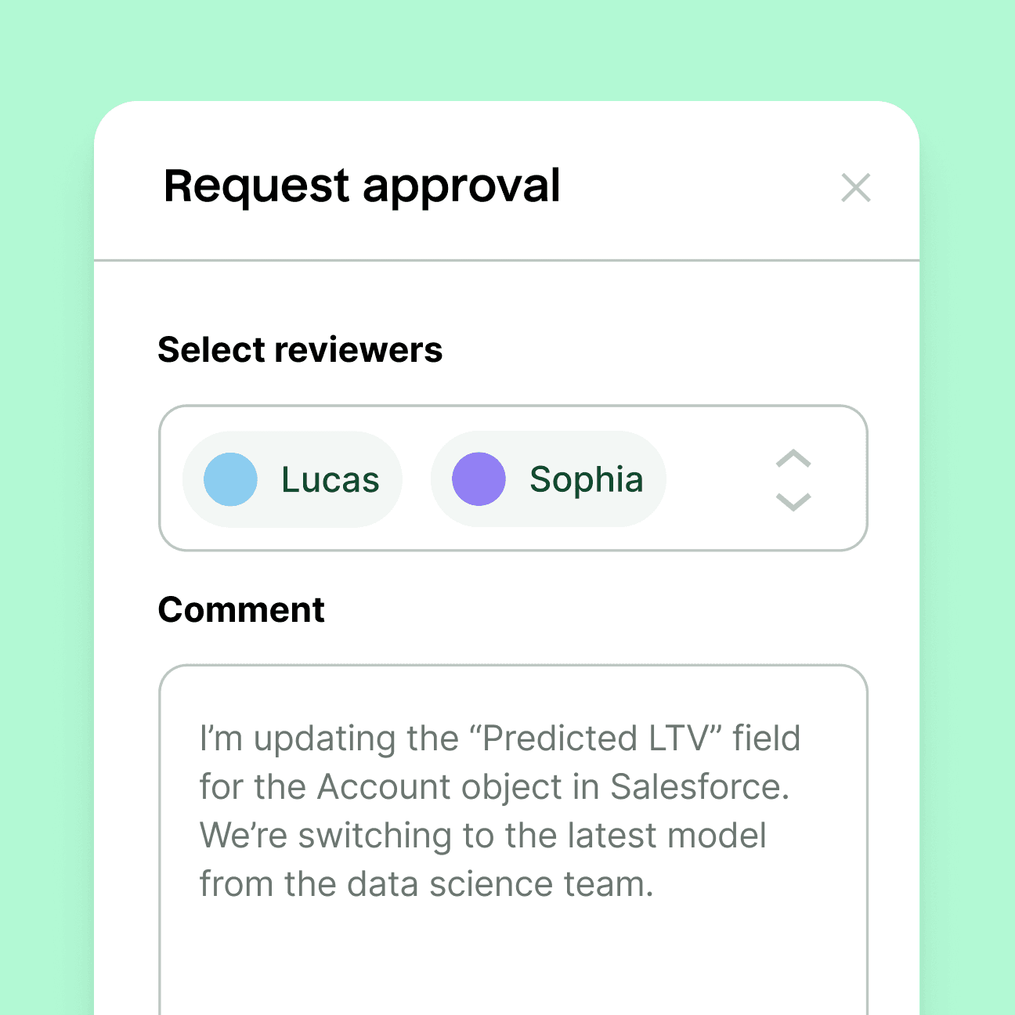Click the reviewer selector chevron icons

[793, 479]
